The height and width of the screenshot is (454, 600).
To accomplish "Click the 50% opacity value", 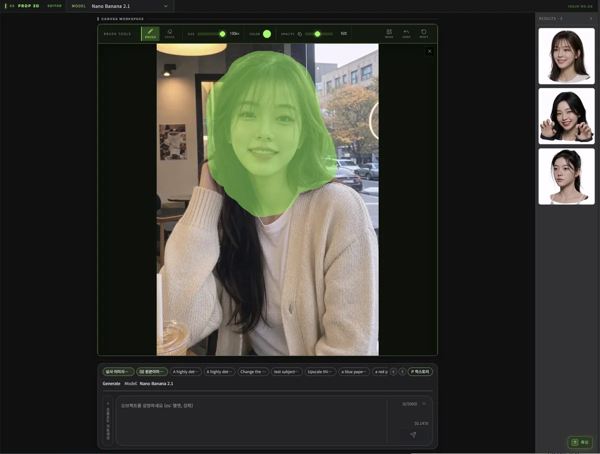I will tap(344, 34).
